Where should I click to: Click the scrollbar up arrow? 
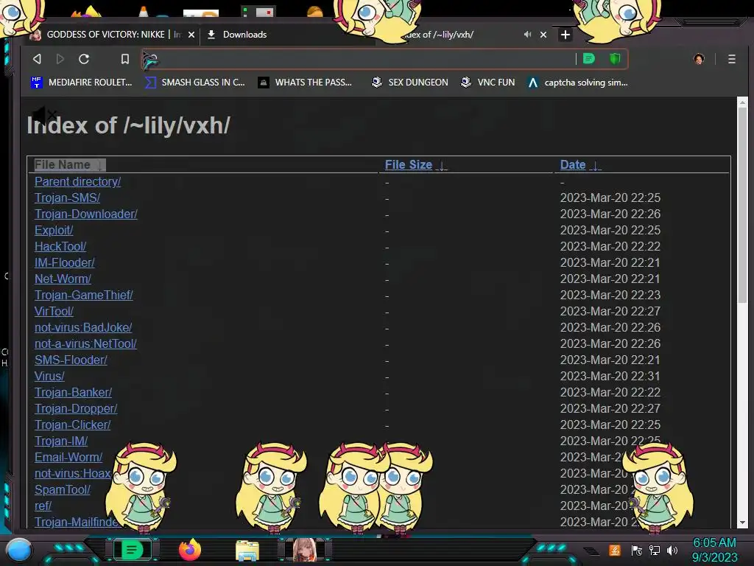(742, 102)
